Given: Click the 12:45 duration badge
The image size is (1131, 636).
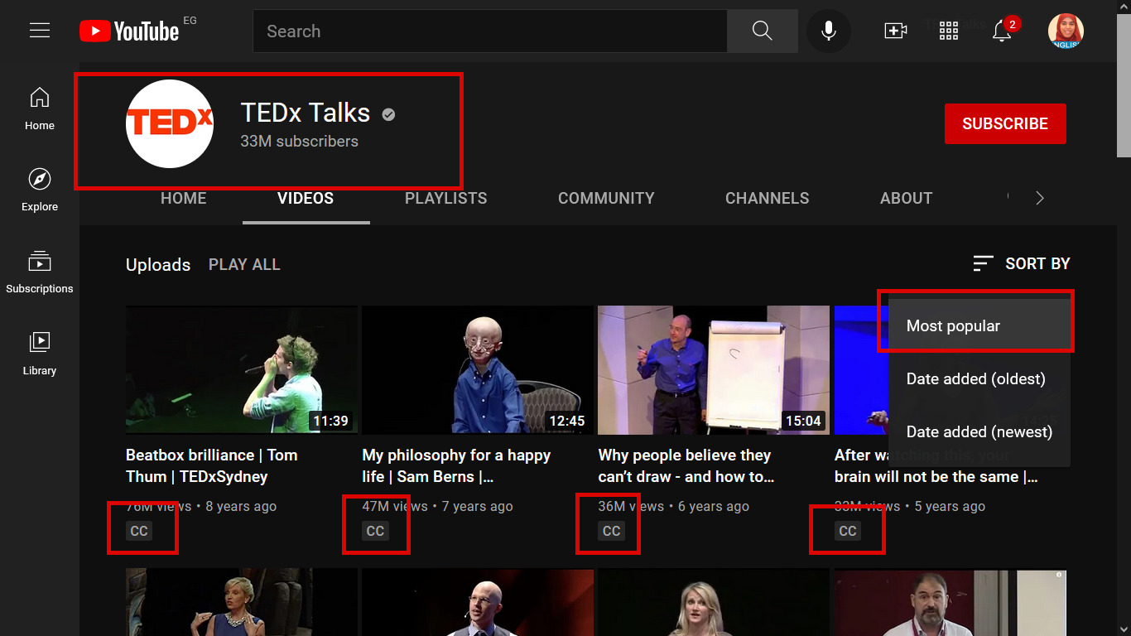Looking at the screenshot, I should click(567, 421).
